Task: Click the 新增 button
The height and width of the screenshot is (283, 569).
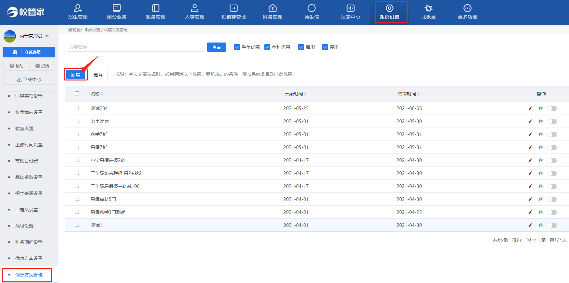Action: (76, 75)
